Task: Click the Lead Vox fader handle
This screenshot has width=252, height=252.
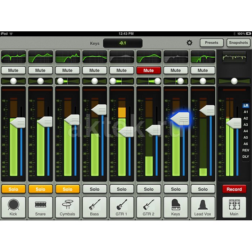Action: click(x=207, y=111)
